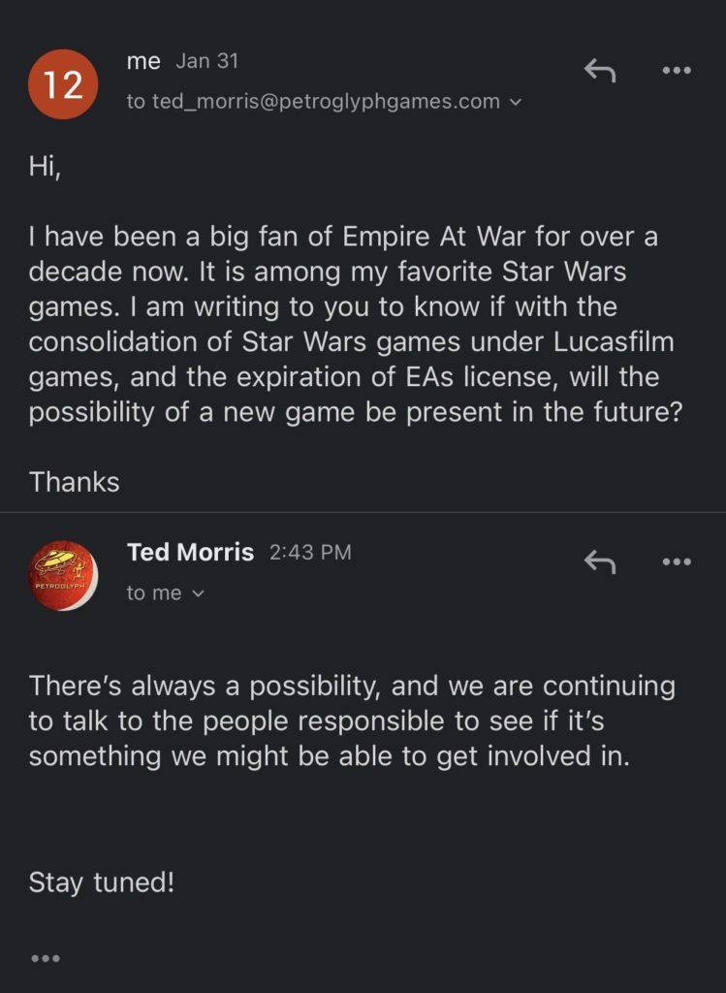Click the "Stay tuned!" line
This screenshot has height=993, width=726.
point(102,882)
